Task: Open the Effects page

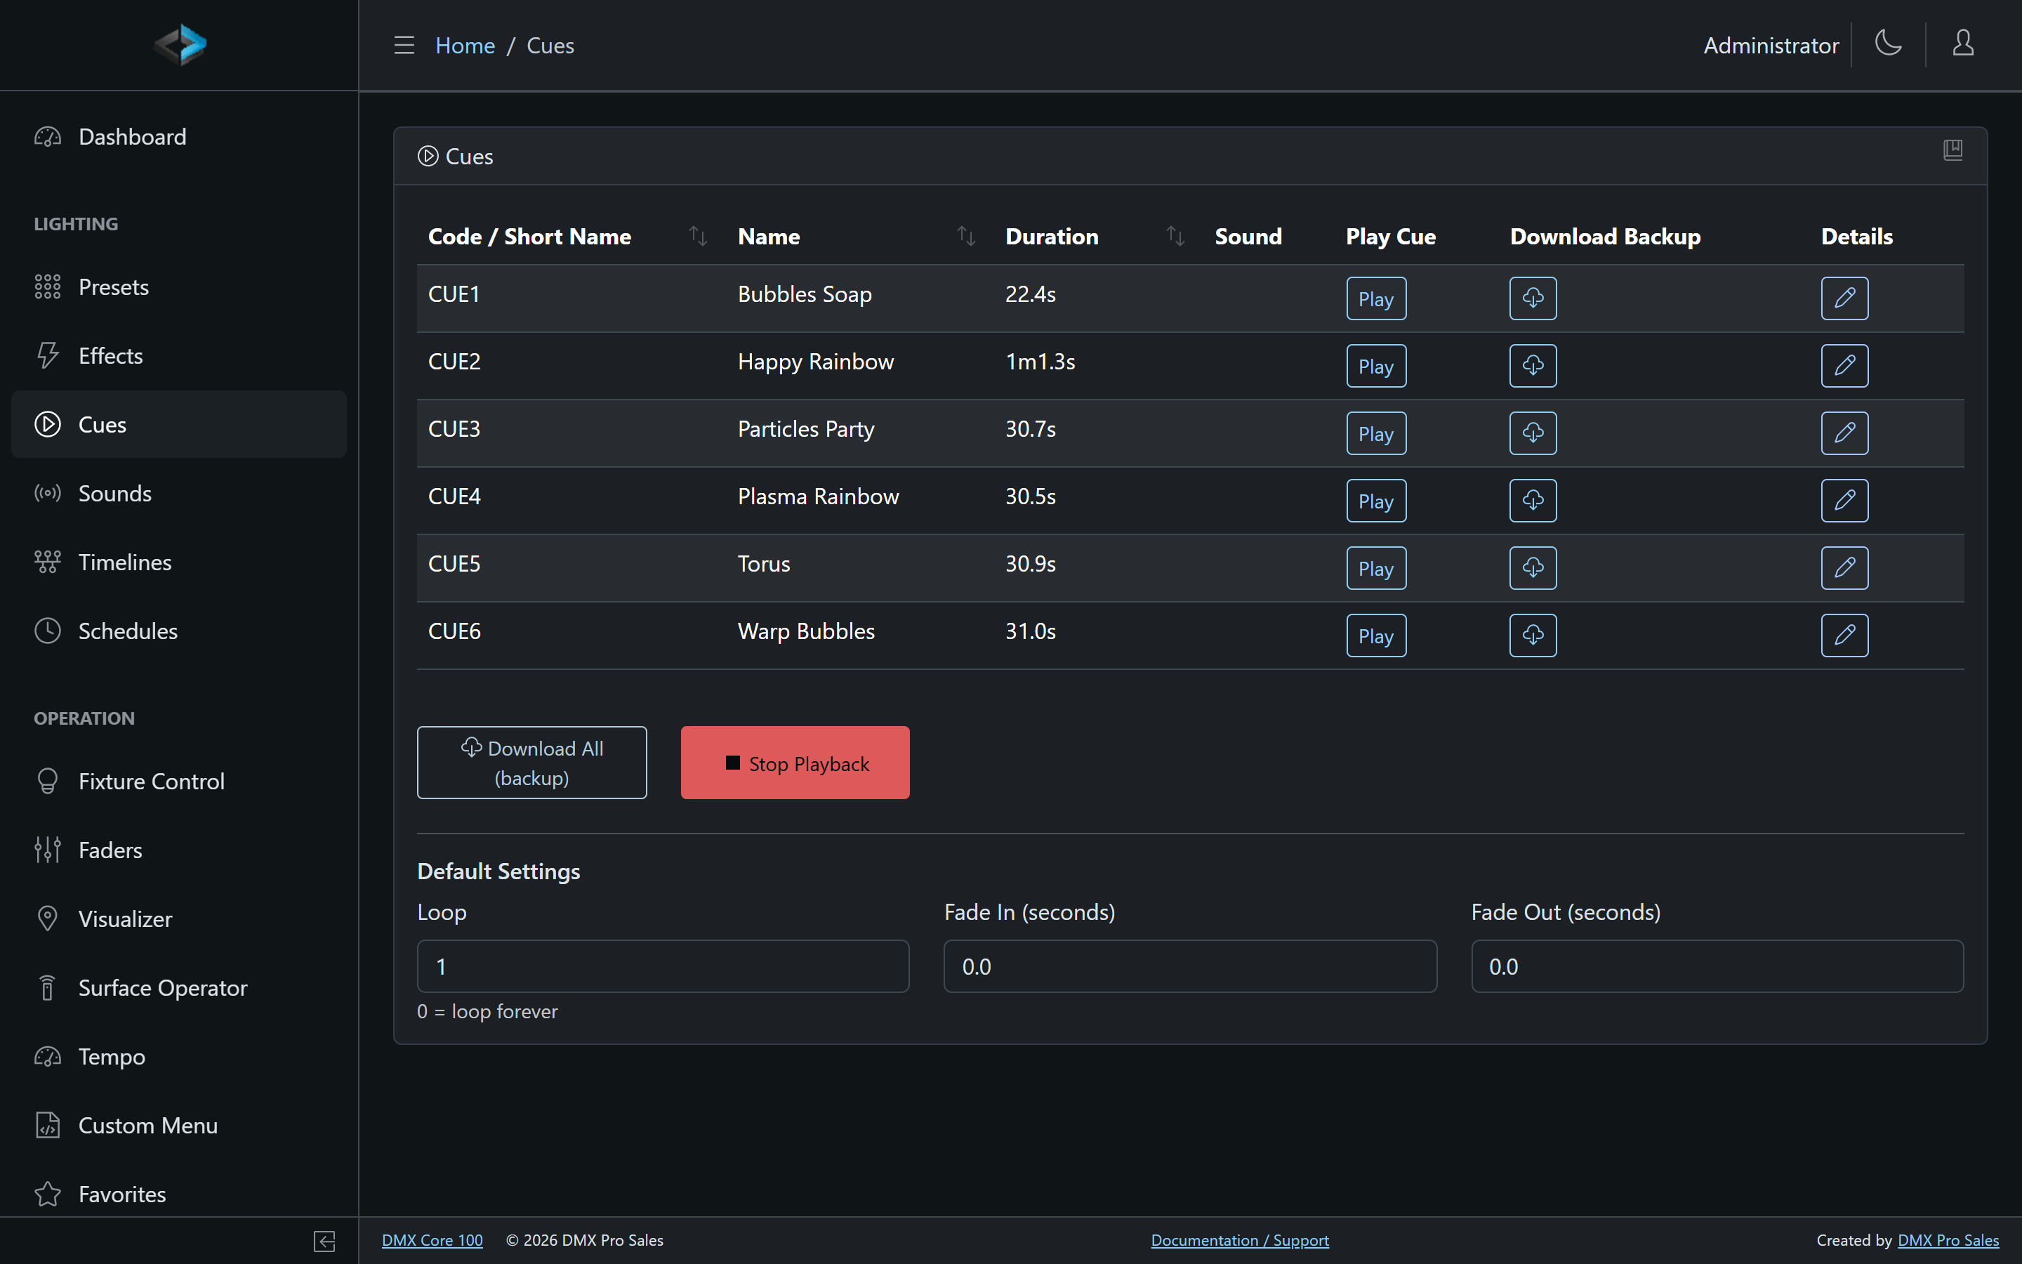Action: pyautogui.click(x=179, y=355)
